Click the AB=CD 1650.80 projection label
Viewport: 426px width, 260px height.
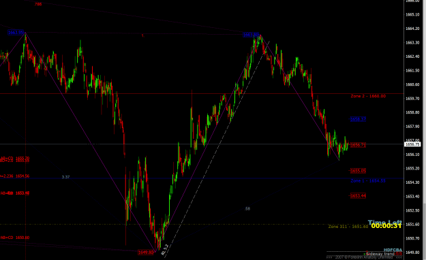click(x=15, y=238)
